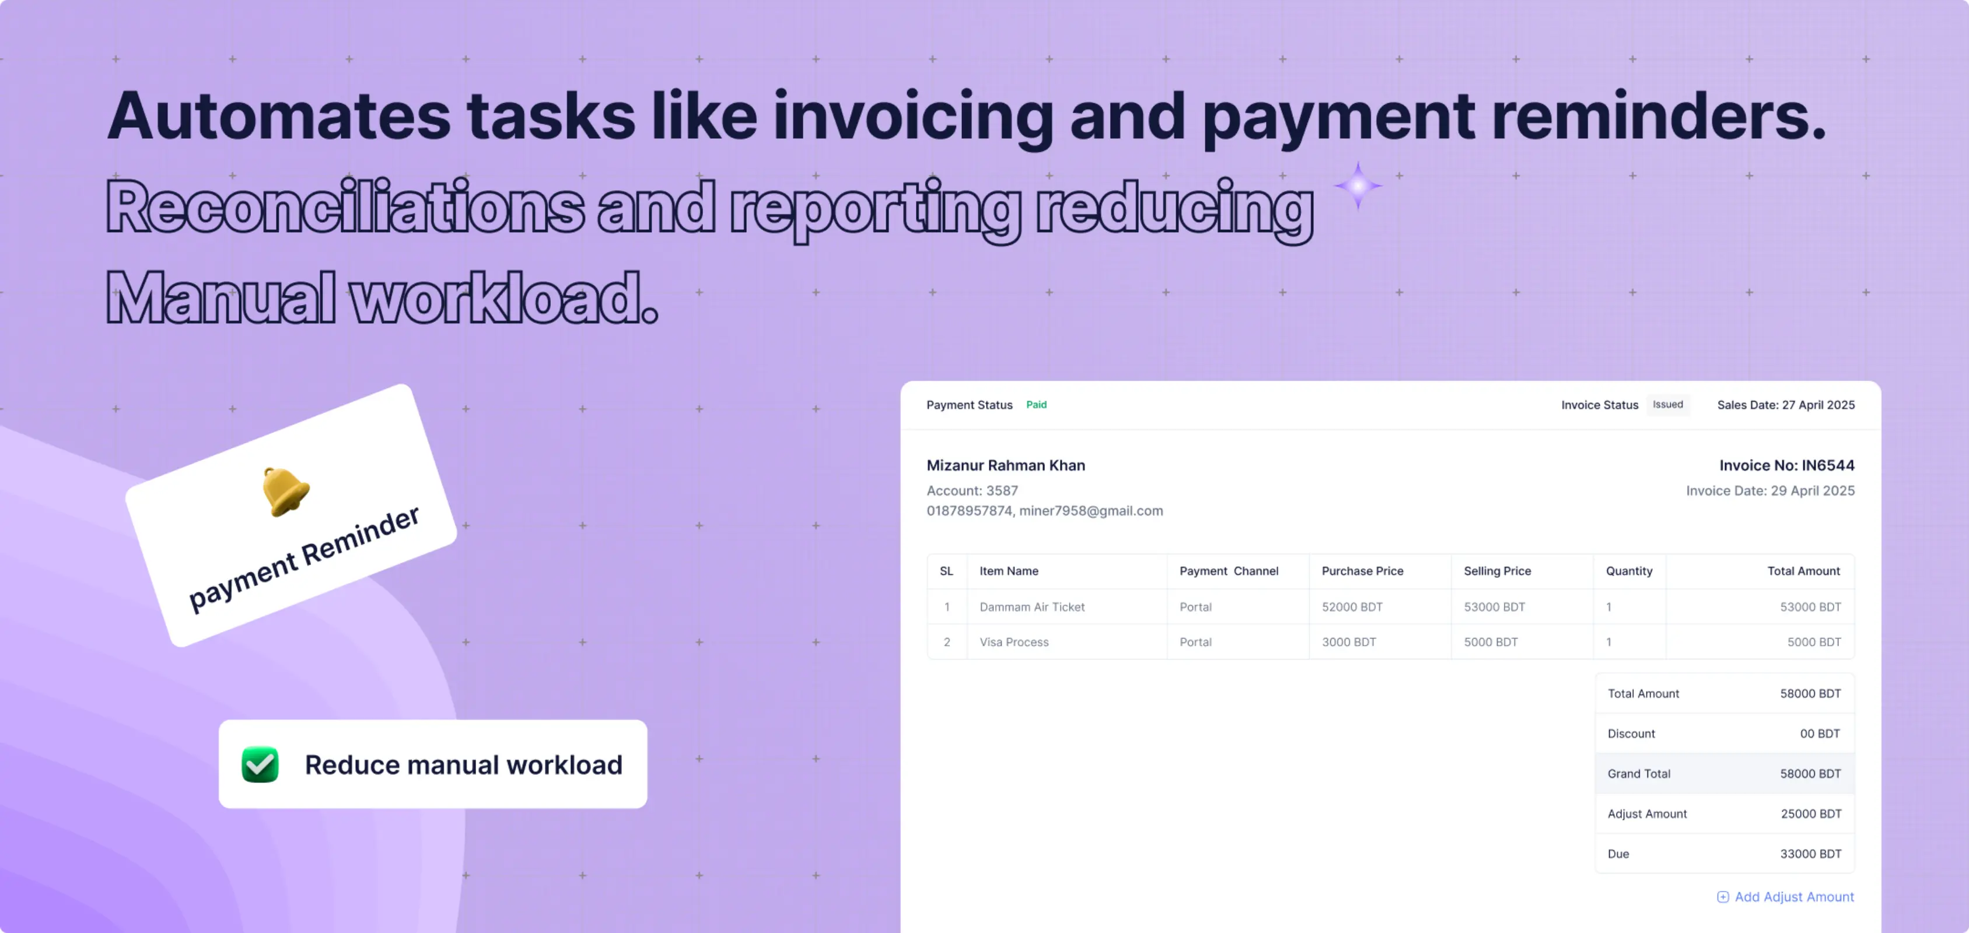Select the Discount value 00 BDT

pyautogui.click(x=1820, y=734)
